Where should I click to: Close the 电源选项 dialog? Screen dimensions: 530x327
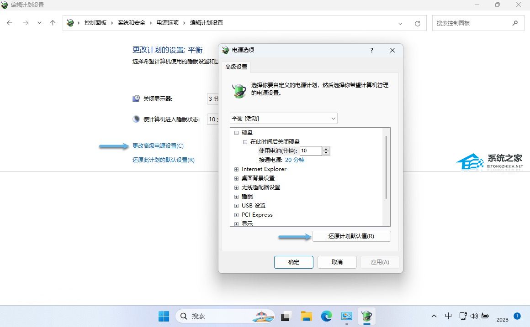(392, 50)
